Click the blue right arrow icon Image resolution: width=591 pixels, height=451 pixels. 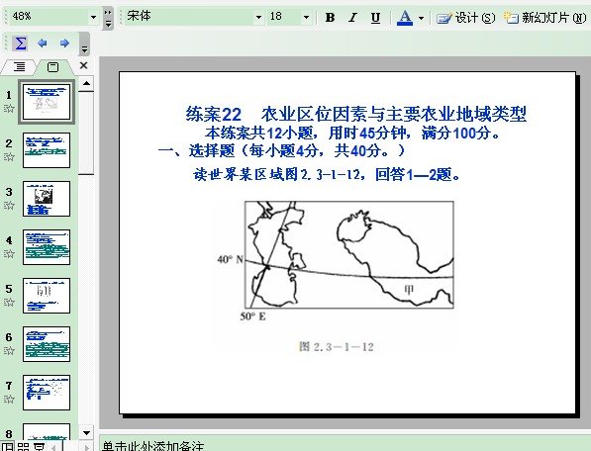pyautogui.click(x=64, y=44)
